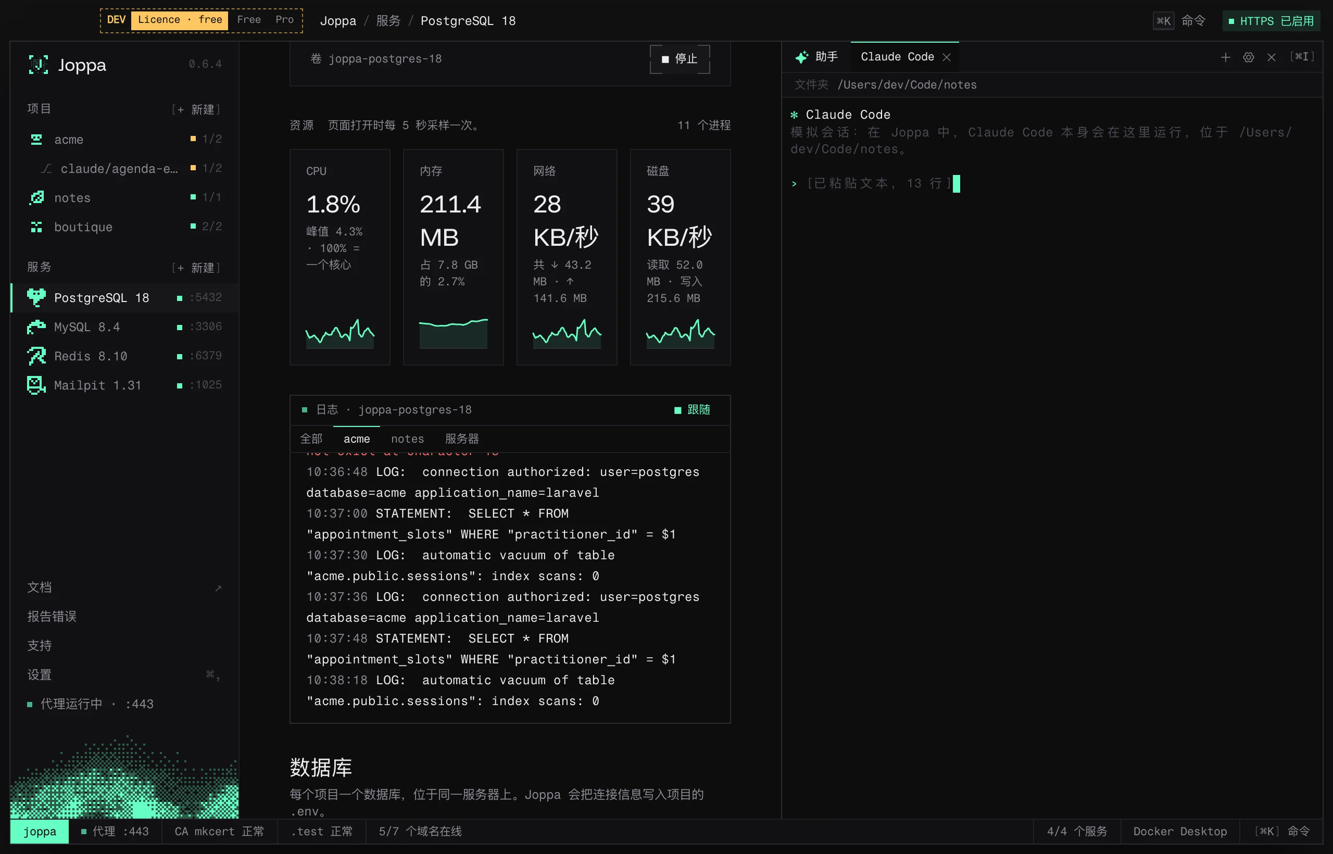Stop the joppa-postgres-18 service
This screenshot has width=1333, height=854.
(680, 59)
